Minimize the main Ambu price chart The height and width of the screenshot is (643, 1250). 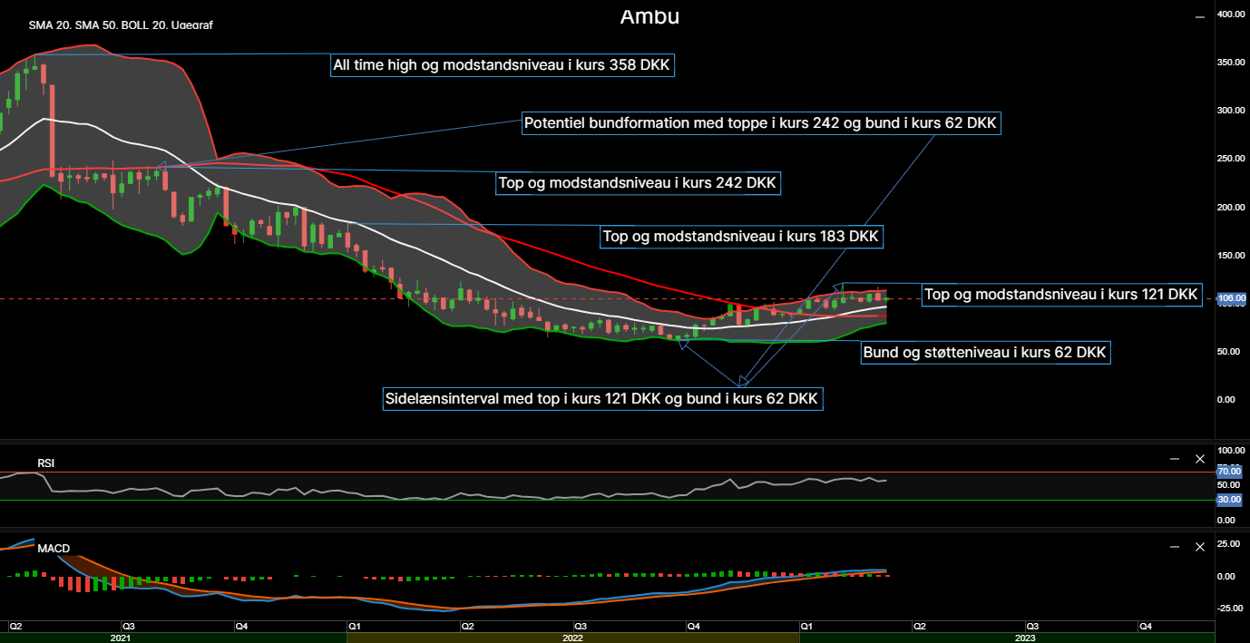(x=1200, y=15)
